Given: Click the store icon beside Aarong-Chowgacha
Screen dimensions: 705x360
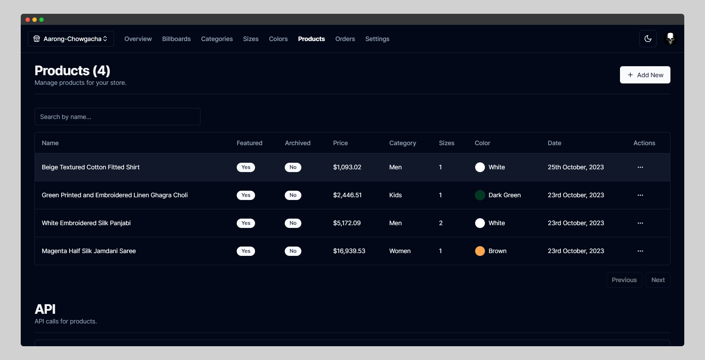Looking at the screenshot, I should coord(37,39).
